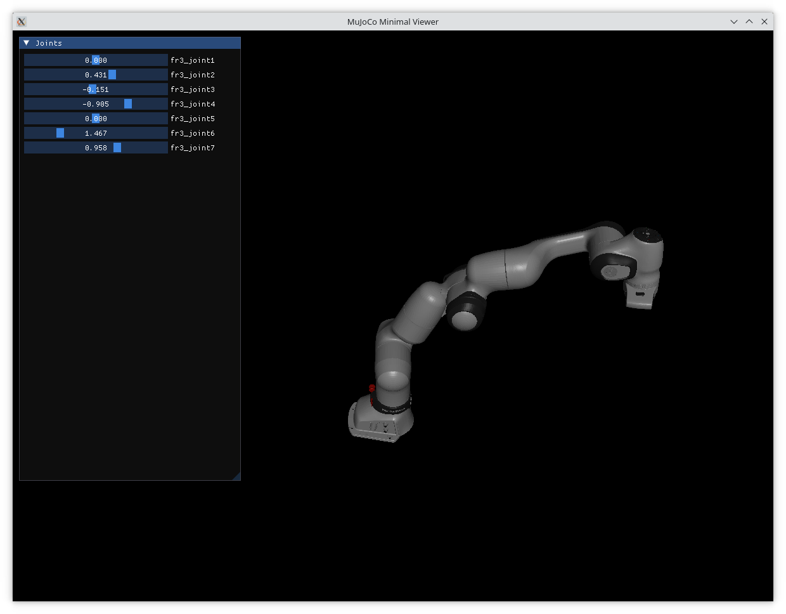
Task: Click the fr3_joint4 slider handle
Action: 128,103
